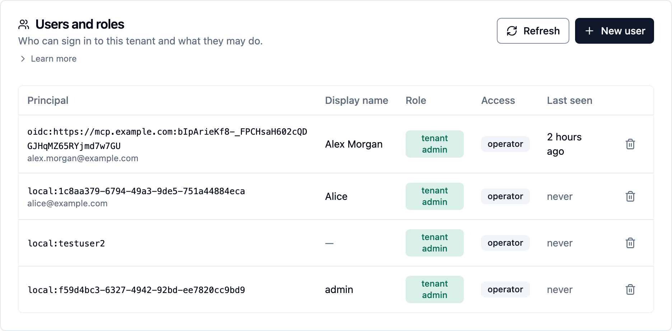Click tenant admin badge in admin row

click(434, 289)
